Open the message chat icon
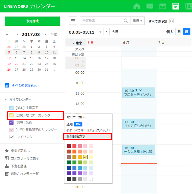Screen dimensions: 192x194 tap(150, 6)
